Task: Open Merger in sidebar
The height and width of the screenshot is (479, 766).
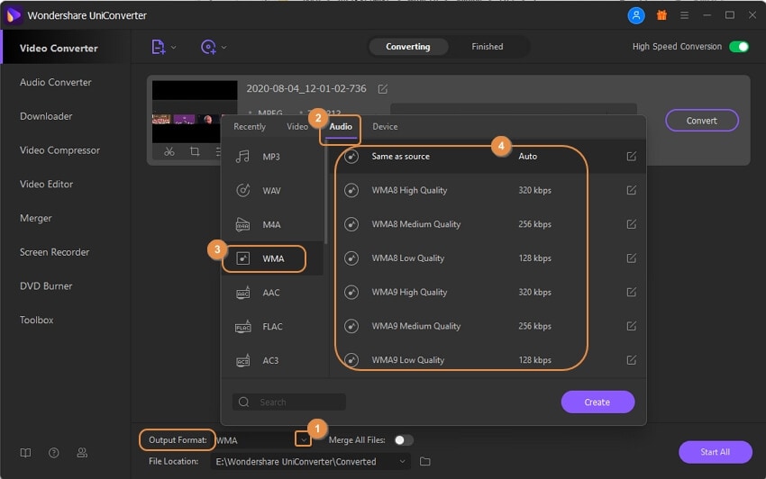Action: [36, 218]
